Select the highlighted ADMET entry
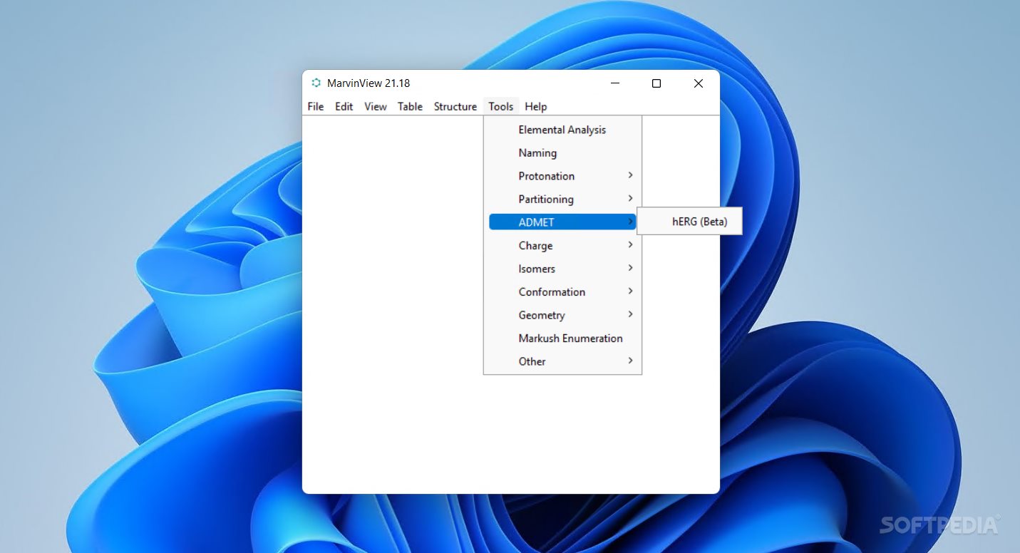 (562, 222)
